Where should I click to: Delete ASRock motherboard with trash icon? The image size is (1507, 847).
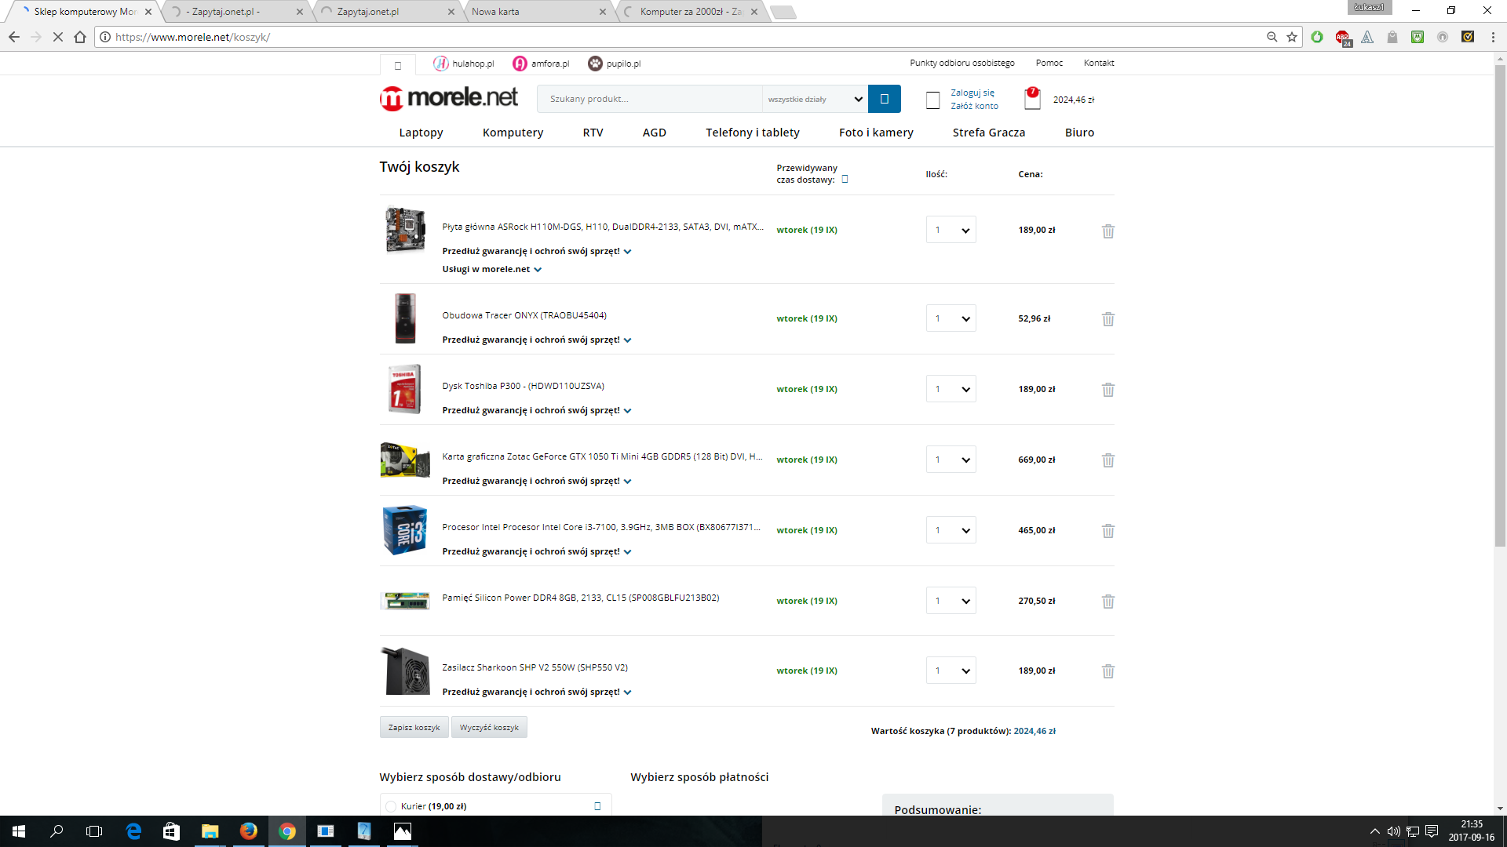(1107, 231)
